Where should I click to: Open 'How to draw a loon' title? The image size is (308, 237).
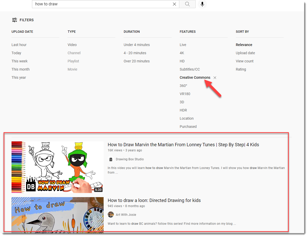154,200
